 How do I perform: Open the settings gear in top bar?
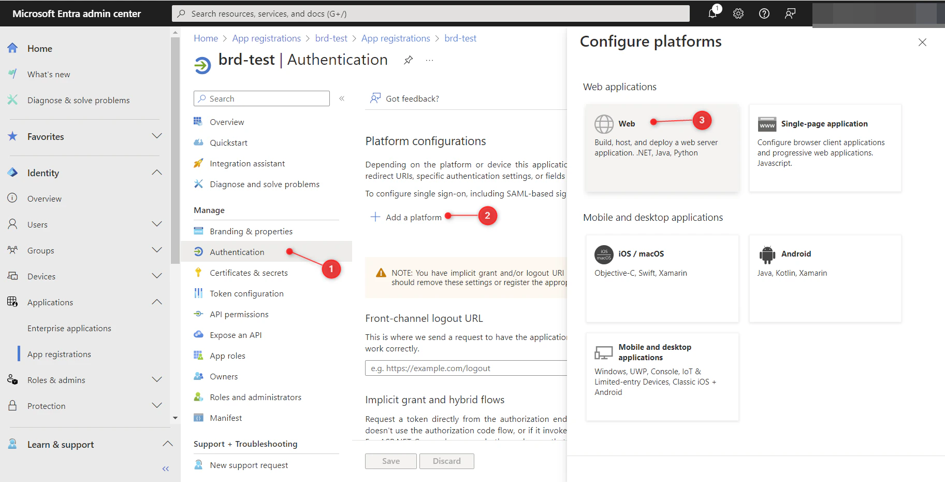click(738, 13)
